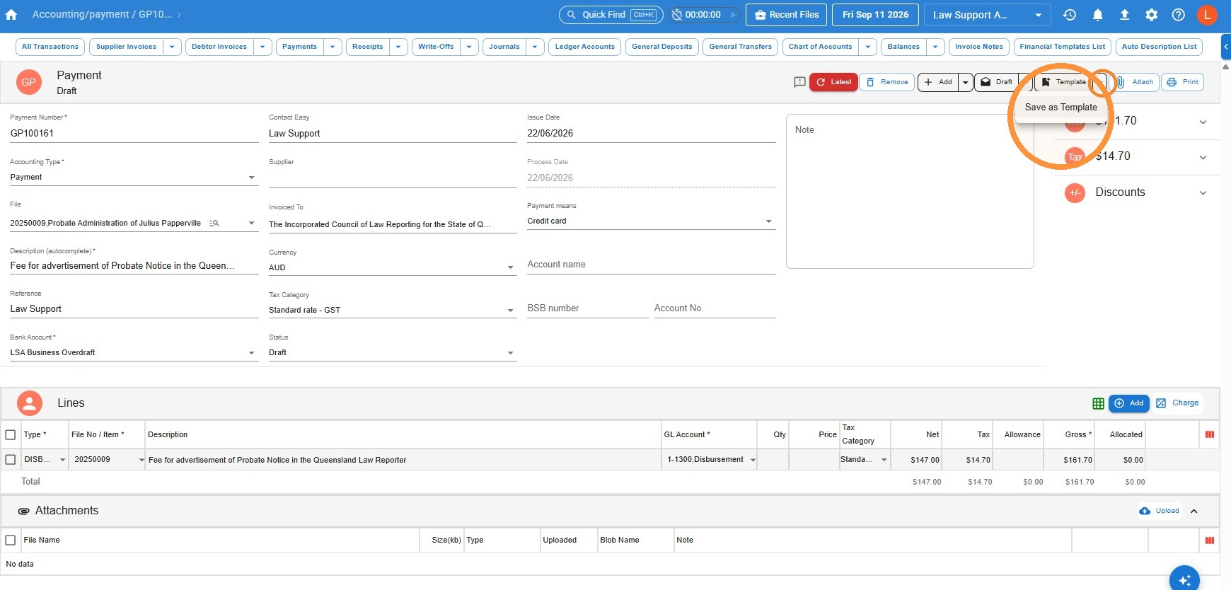Click the date button Fri Sep 11 2026
The width and height of the screenshot is (1231, 590).
pos(875,15)
